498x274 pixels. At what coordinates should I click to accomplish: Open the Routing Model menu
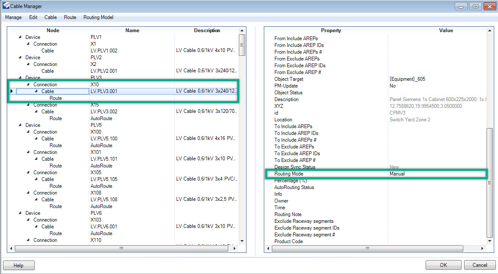point(98,17)
